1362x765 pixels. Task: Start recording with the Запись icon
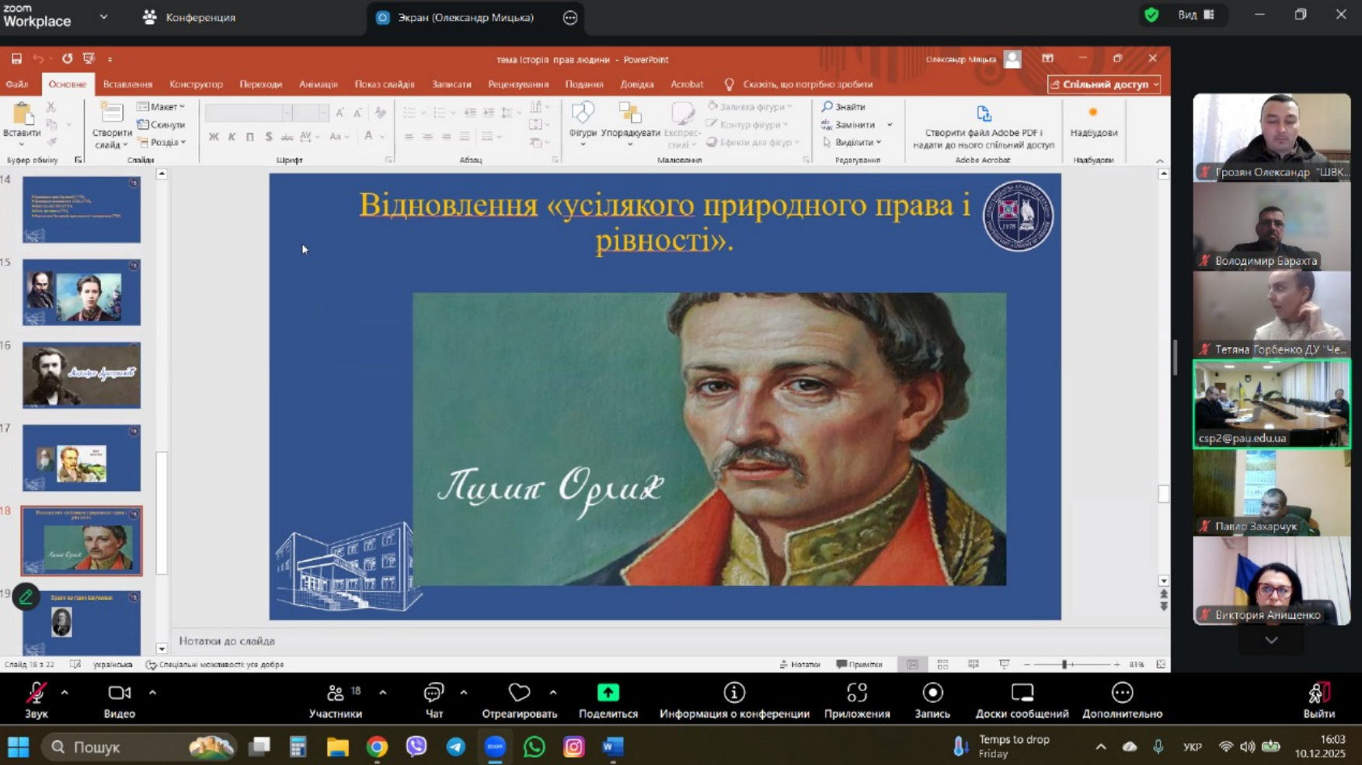tap(932, 693)
